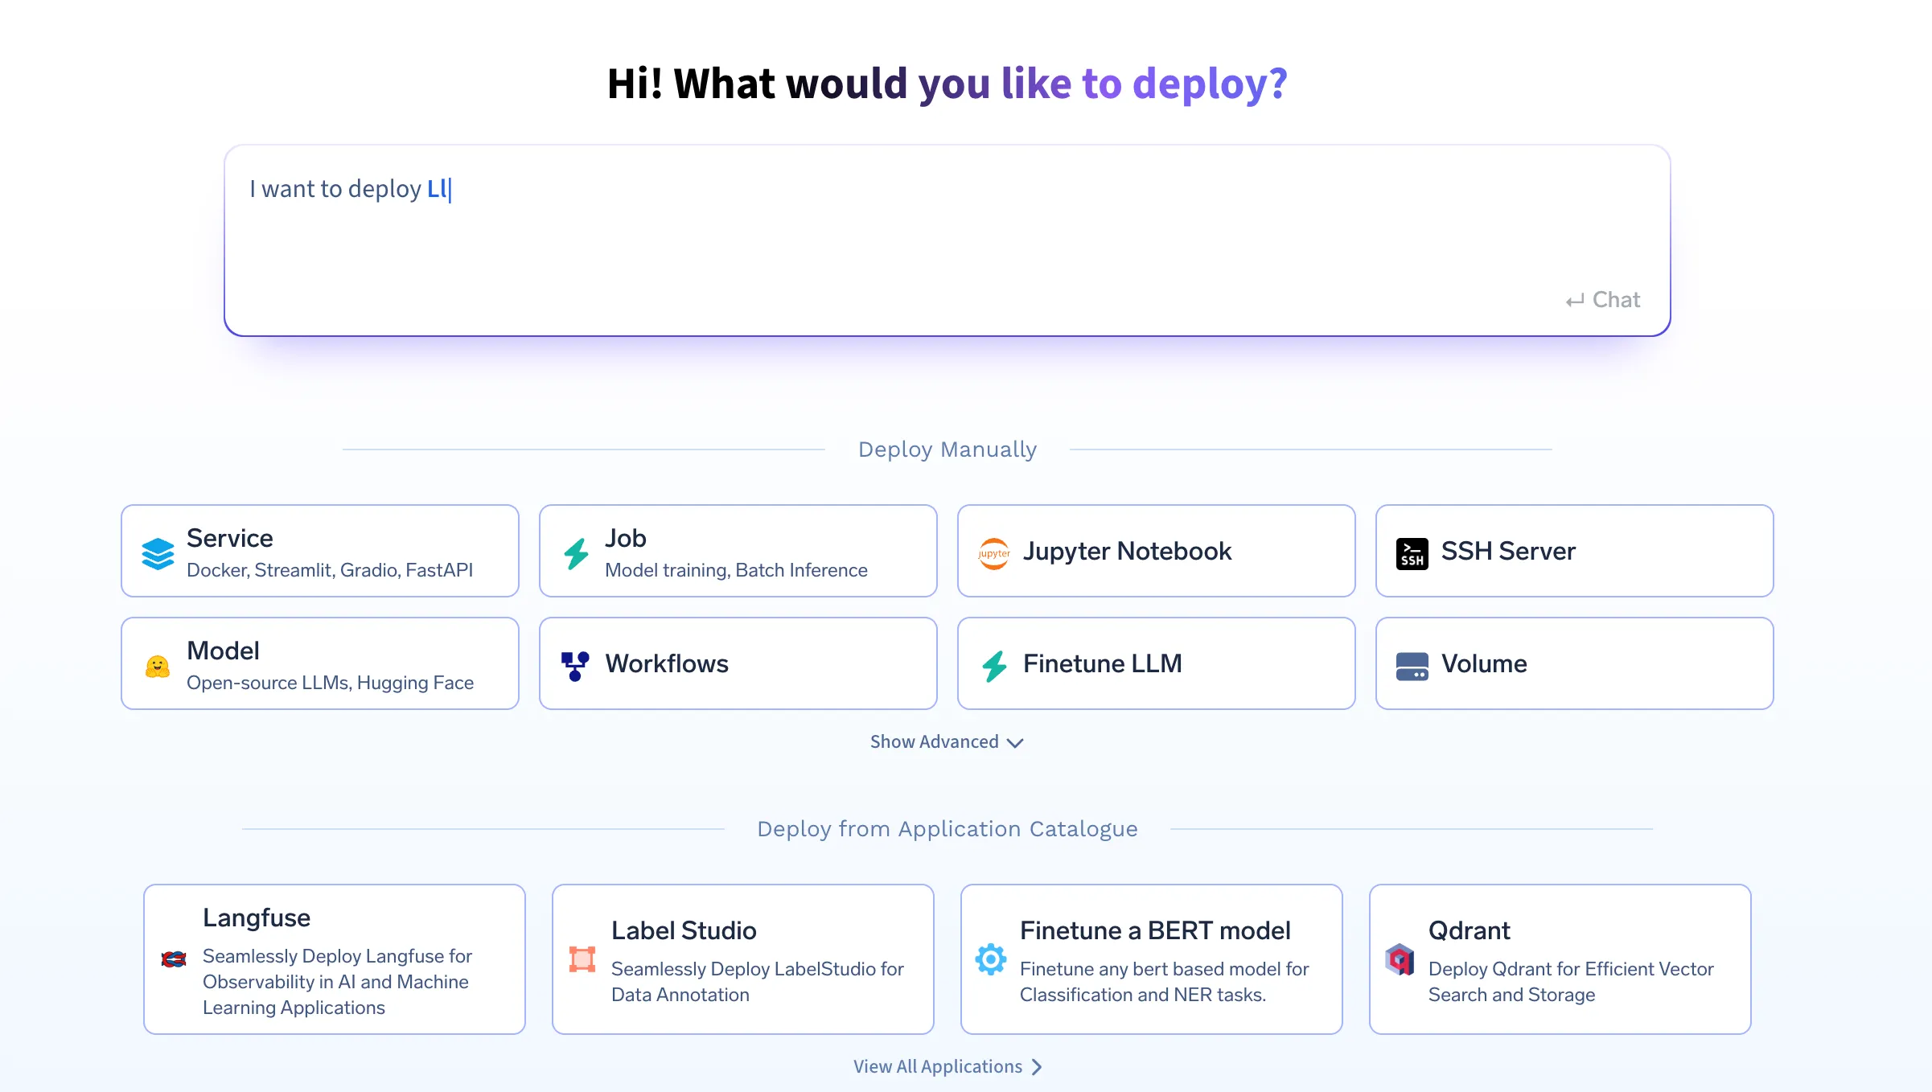Click the Label Studio square icon

coord(582,959)
